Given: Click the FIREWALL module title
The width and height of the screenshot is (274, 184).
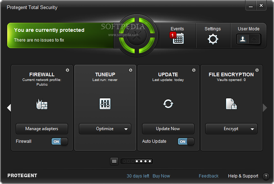Looking at the screenshot, I should pyautogui.click(x=42, y=74).
